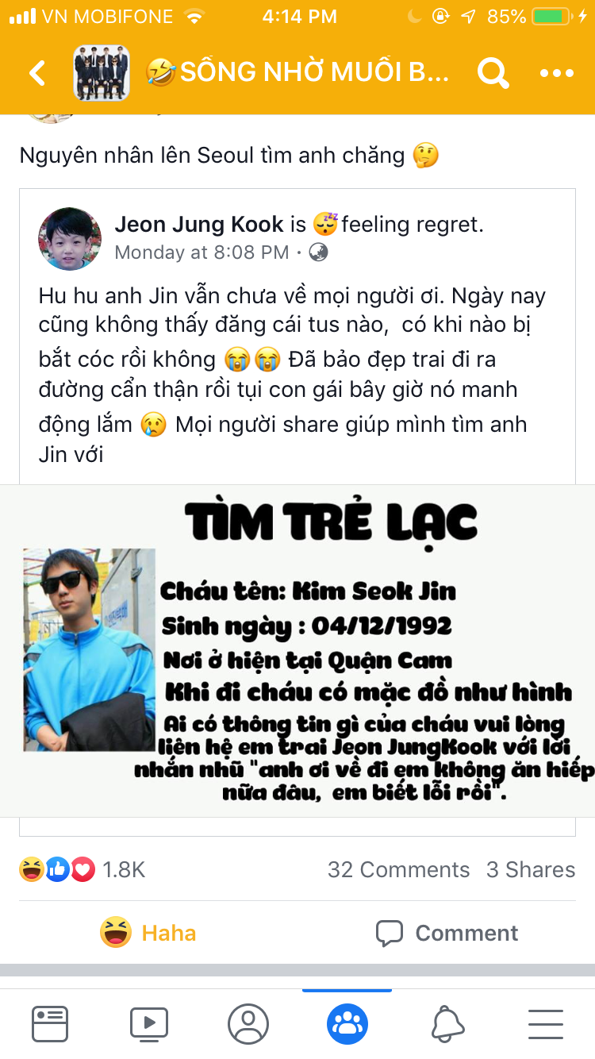Open the News Feed tab icon
Screen dimensions: 595x1059
coord(50,1024)
